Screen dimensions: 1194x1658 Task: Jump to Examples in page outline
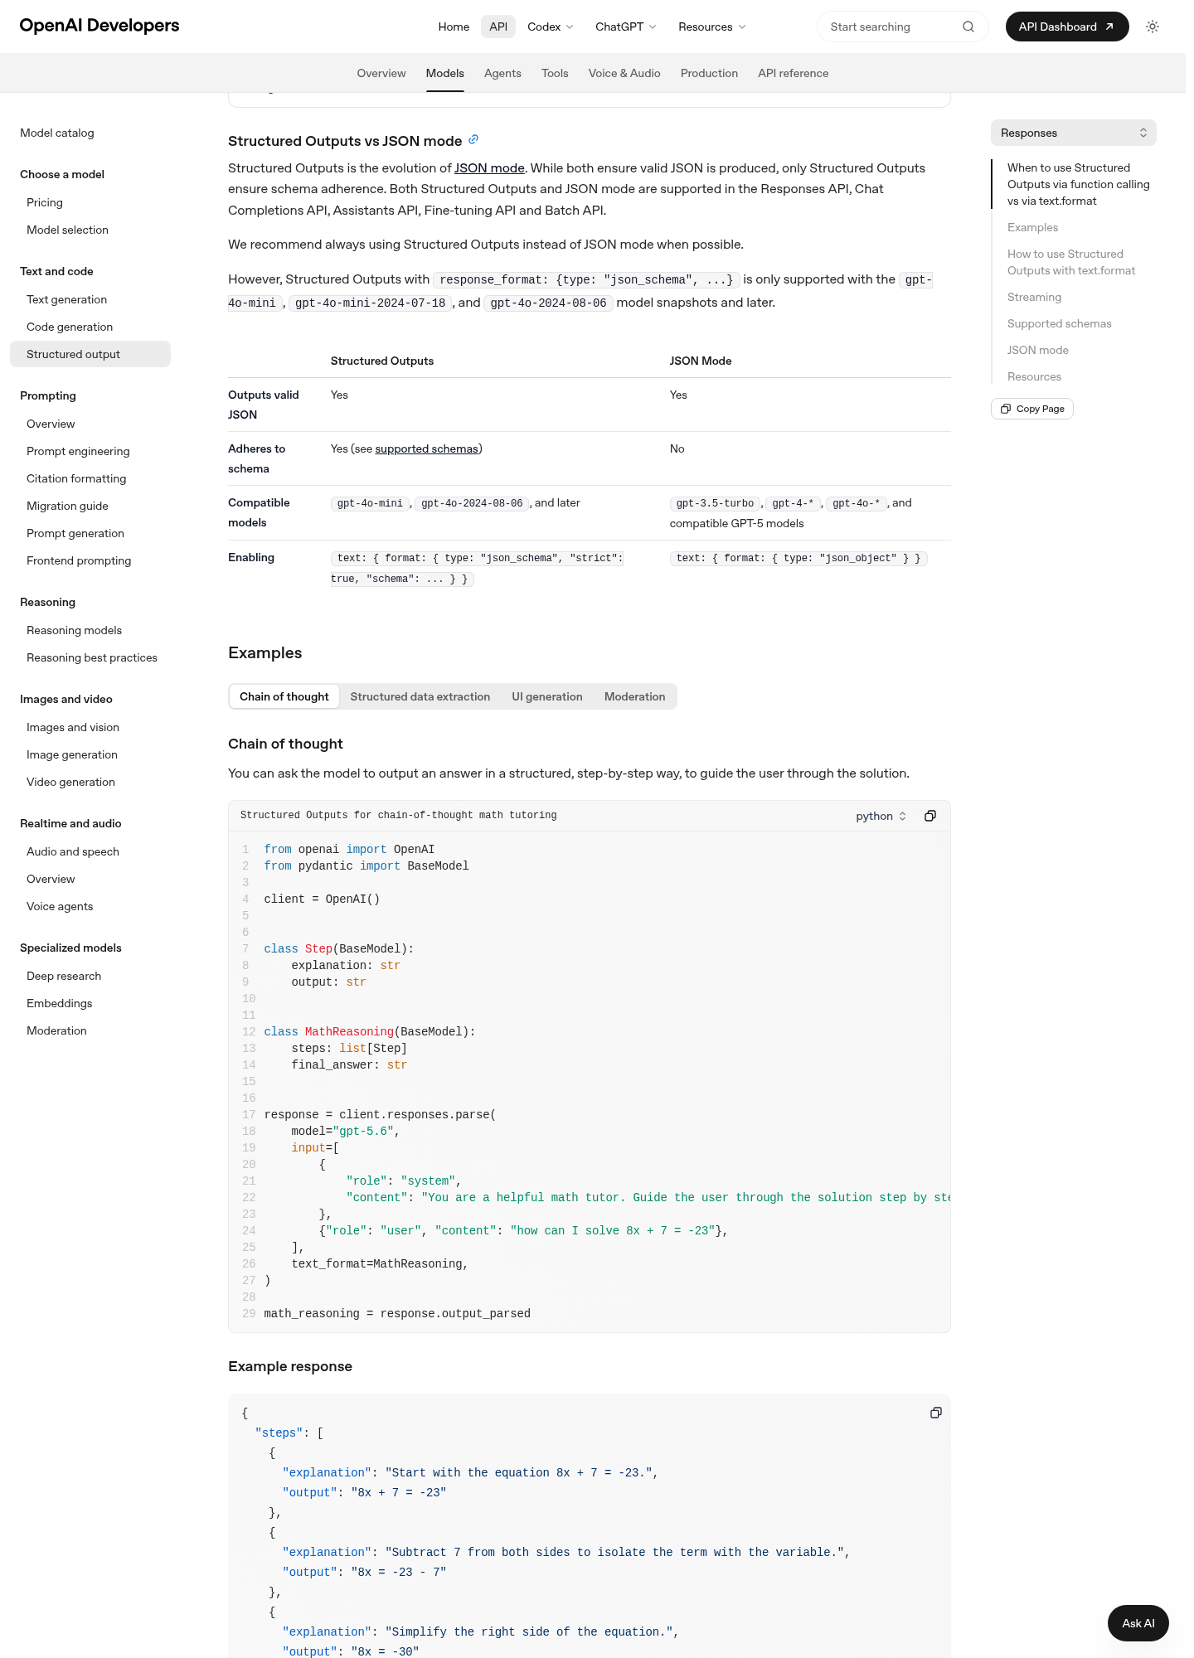1032,227
